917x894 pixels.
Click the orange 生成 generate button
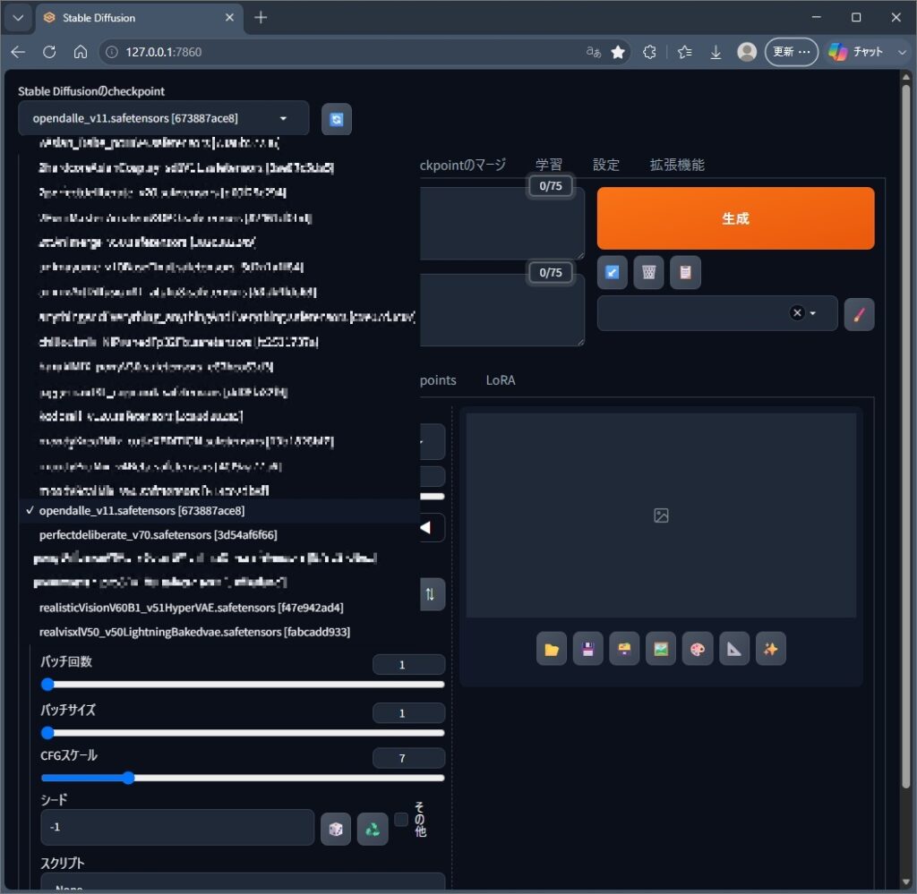click(735, 218)
